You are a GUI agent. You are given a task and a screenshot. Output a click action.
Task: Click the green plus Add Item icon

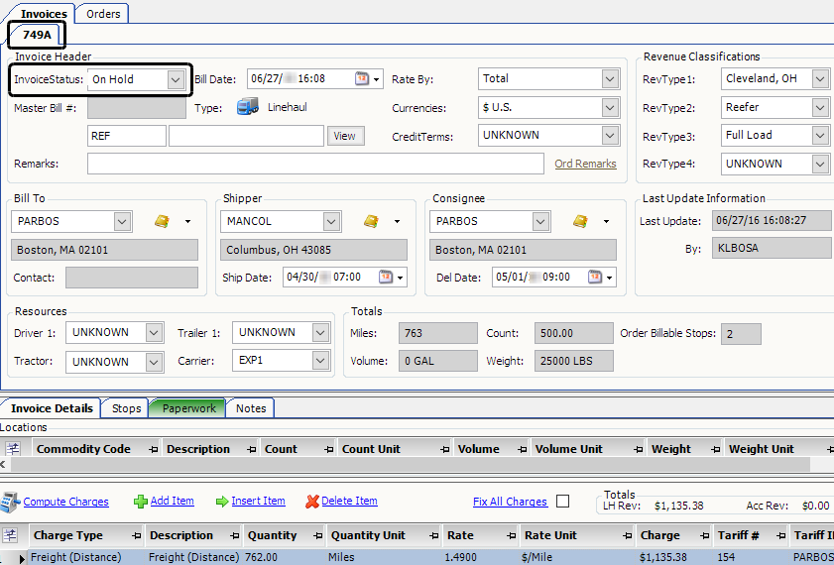(x=141, y=502)
